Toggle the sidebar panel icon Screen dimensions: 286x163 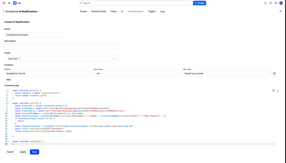point(4,3)
